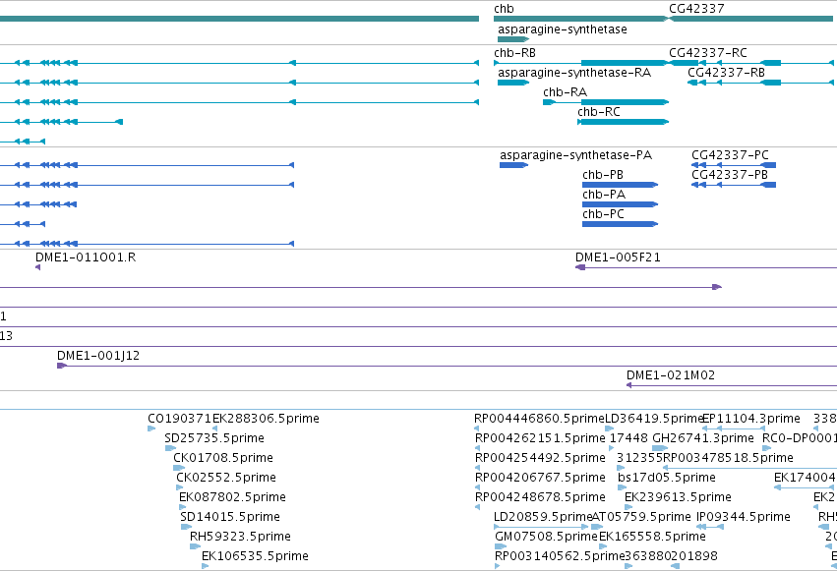Click the long clone arrowhead below DME1-005F21
This screenshot has width=837, height=571.
[717, 287]
